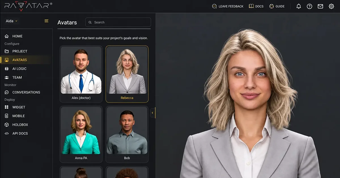The width and height of the screenshot is (340, 178).
Task: Click into the avatar Search field
Action: pos(118,22)
